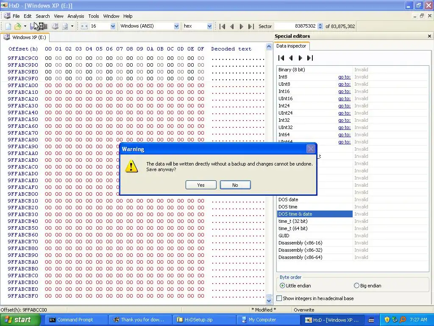Screen dimensions: 434x326
Task: Click offset row 9FFABC9C0
Action: [23, 58]
